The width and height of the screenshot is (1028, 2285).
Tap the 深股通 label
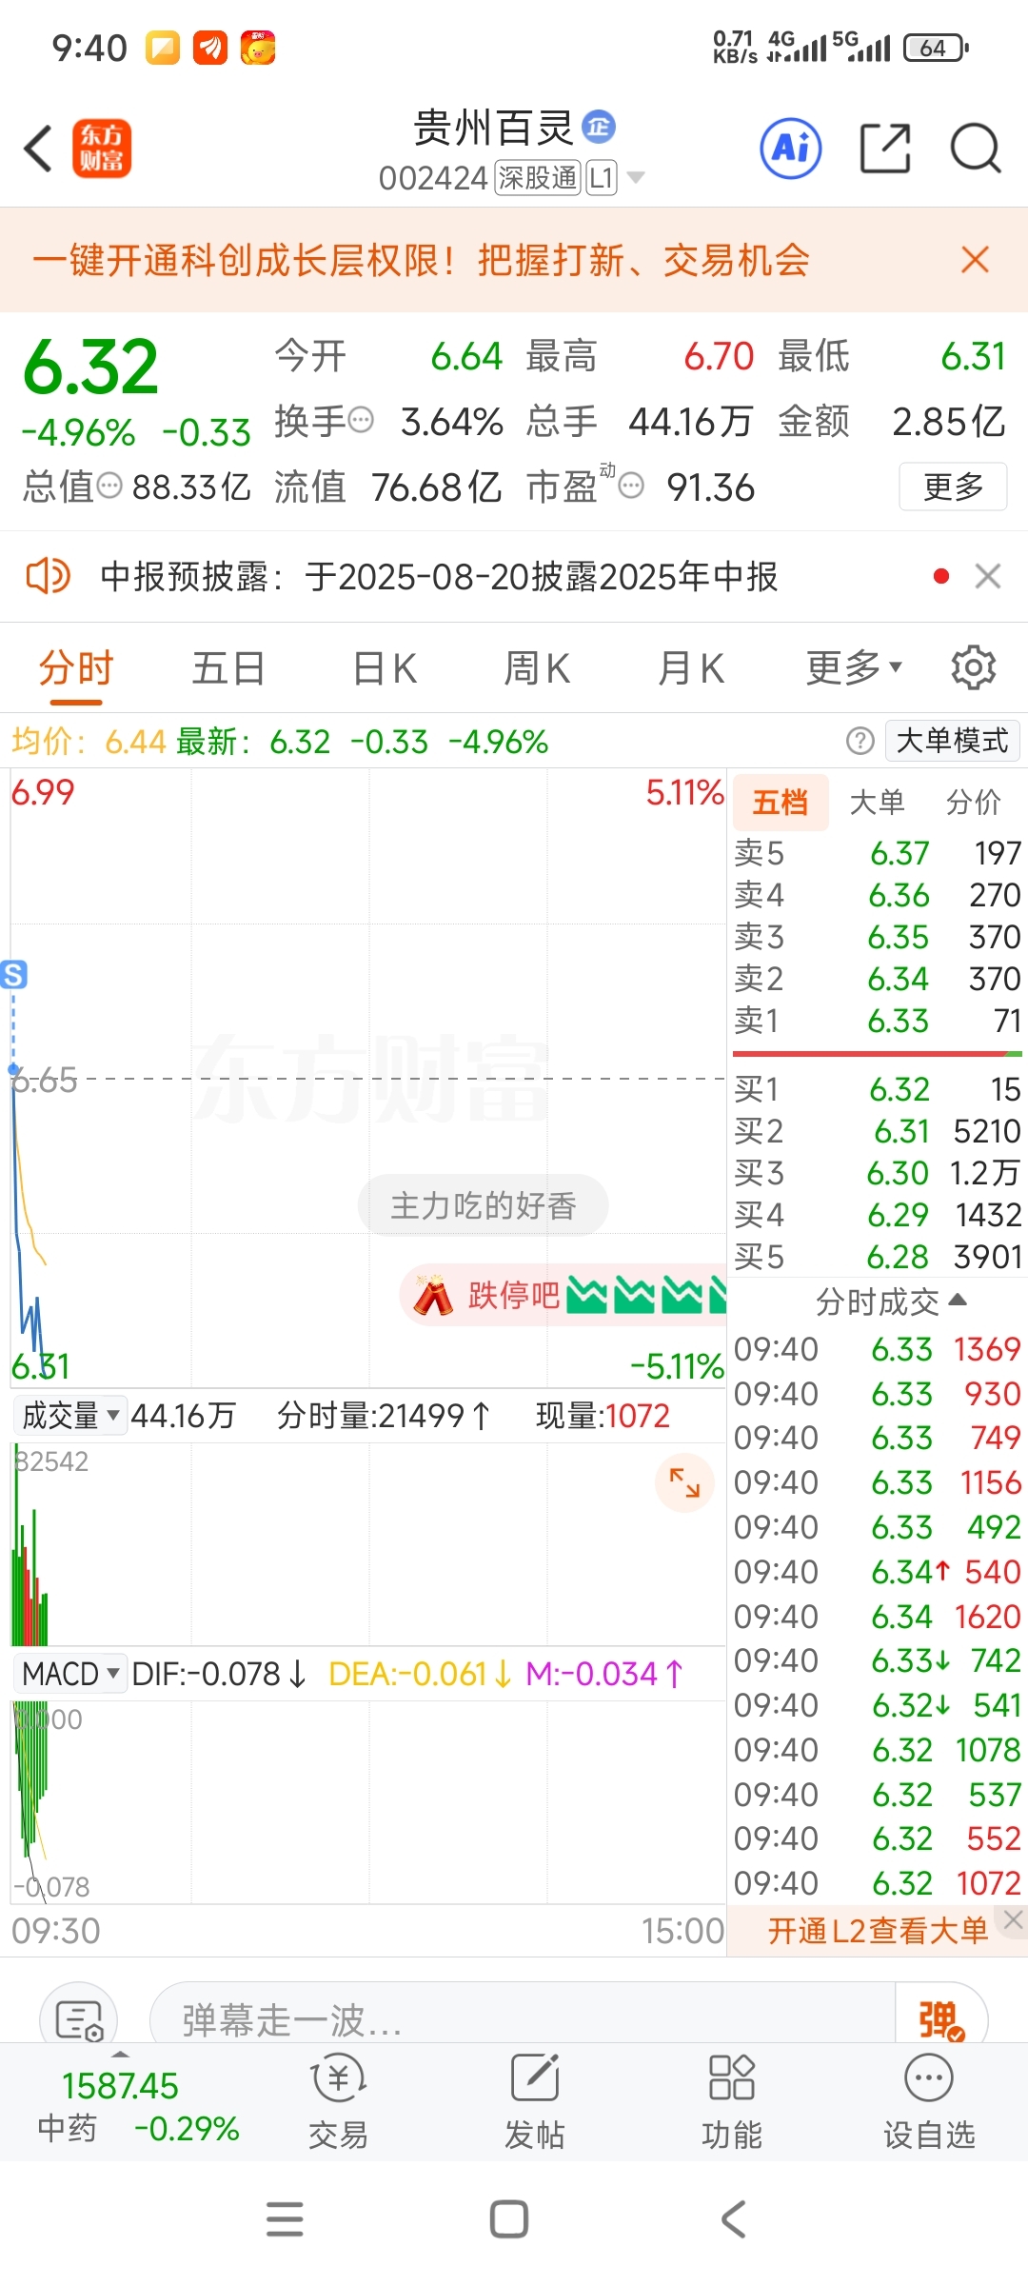(538, 177)
